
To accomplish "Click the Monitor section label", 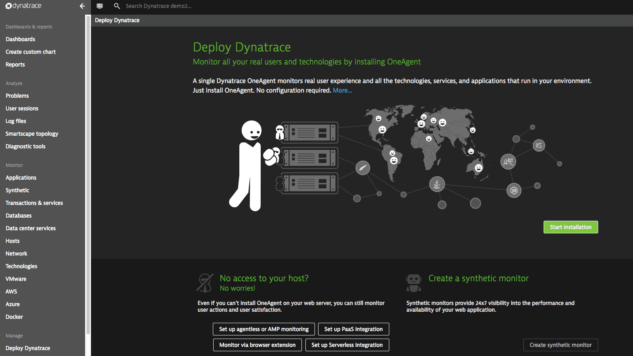I will (14, 165).
